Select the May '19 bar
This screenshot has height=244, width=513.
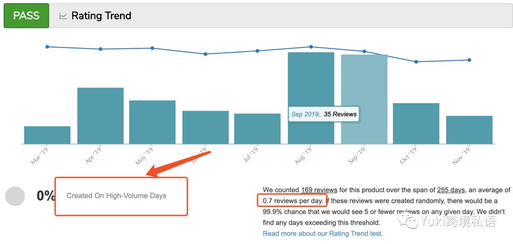152,122
